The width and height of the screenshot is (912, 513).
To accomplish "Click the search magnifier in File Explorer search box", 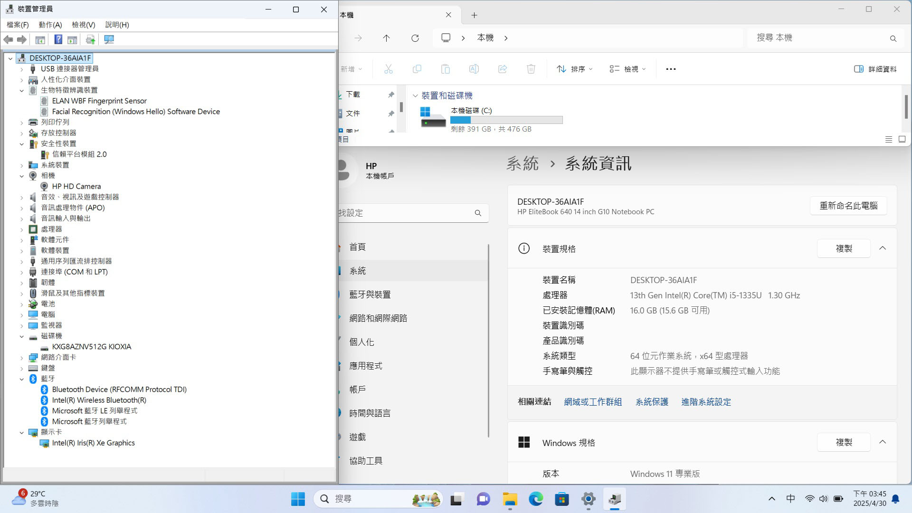I will click(893, 38).
